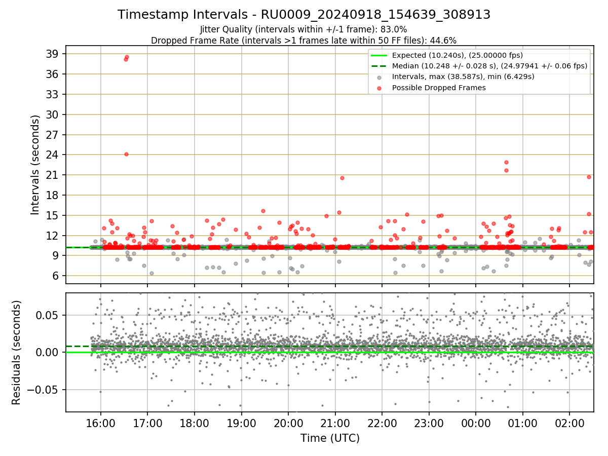The height and width of the screenshot is (456, 608).
Task: Click the y-axis tick label 30
Action: 52,115
